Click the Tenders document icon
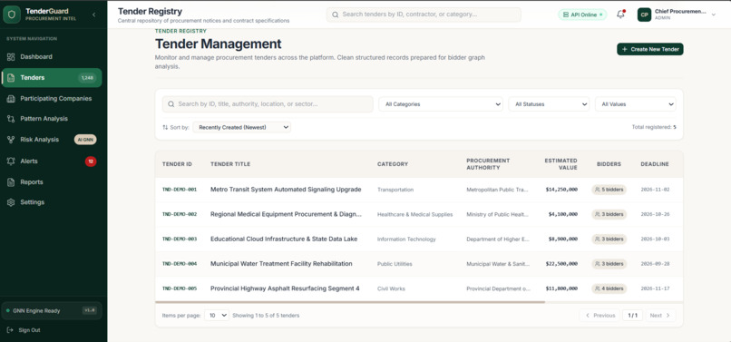 click(11, 78)
